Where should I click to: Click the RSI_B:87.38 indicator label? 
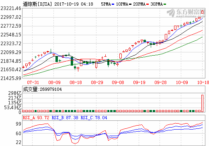tap(65, 118)
